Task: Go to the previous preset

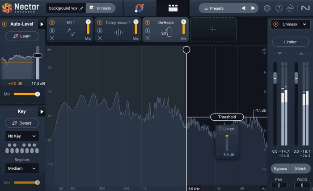Action: (243, 8)
